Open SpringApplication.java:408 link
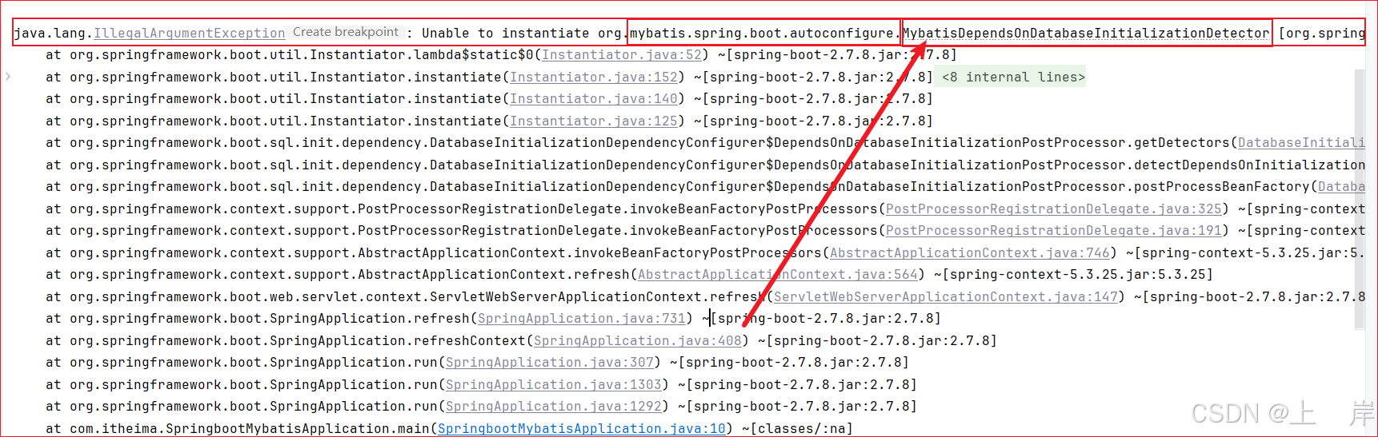1378x437 pixels. point(638,341)
